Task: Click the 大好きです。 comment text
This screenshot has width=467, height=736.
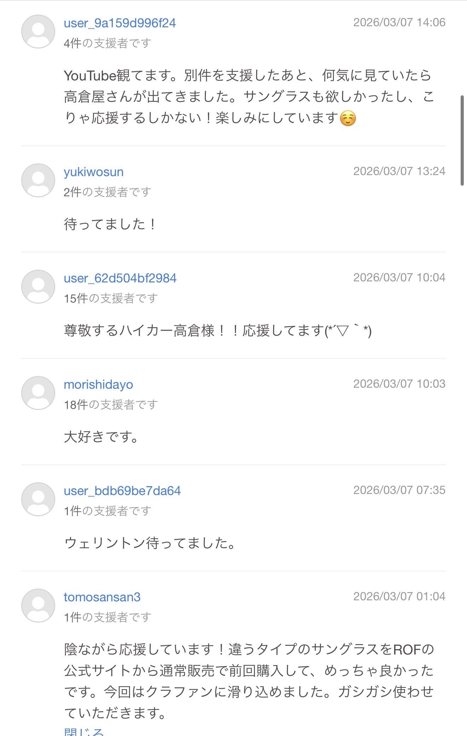Action: pyautogui.click(x=101, y=437)
